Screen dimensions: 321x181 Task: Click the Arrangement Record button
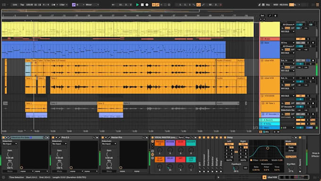147,5
